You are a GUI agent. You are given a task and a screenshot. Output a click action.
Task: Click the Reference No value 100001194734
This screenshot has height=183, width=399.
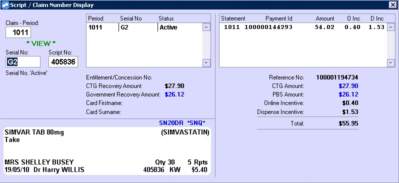[x=337, y=77]
